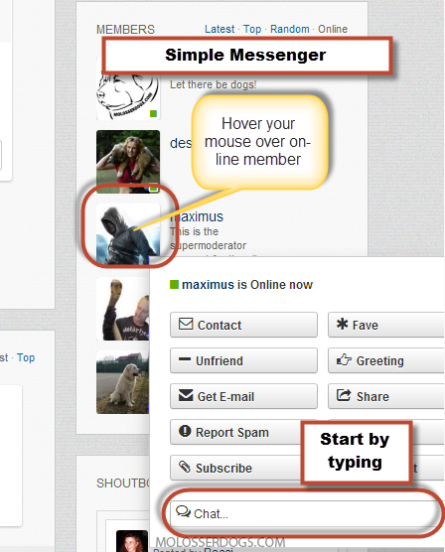
Task: Click the asterisk icon on Fave
Action: [342, 324]
